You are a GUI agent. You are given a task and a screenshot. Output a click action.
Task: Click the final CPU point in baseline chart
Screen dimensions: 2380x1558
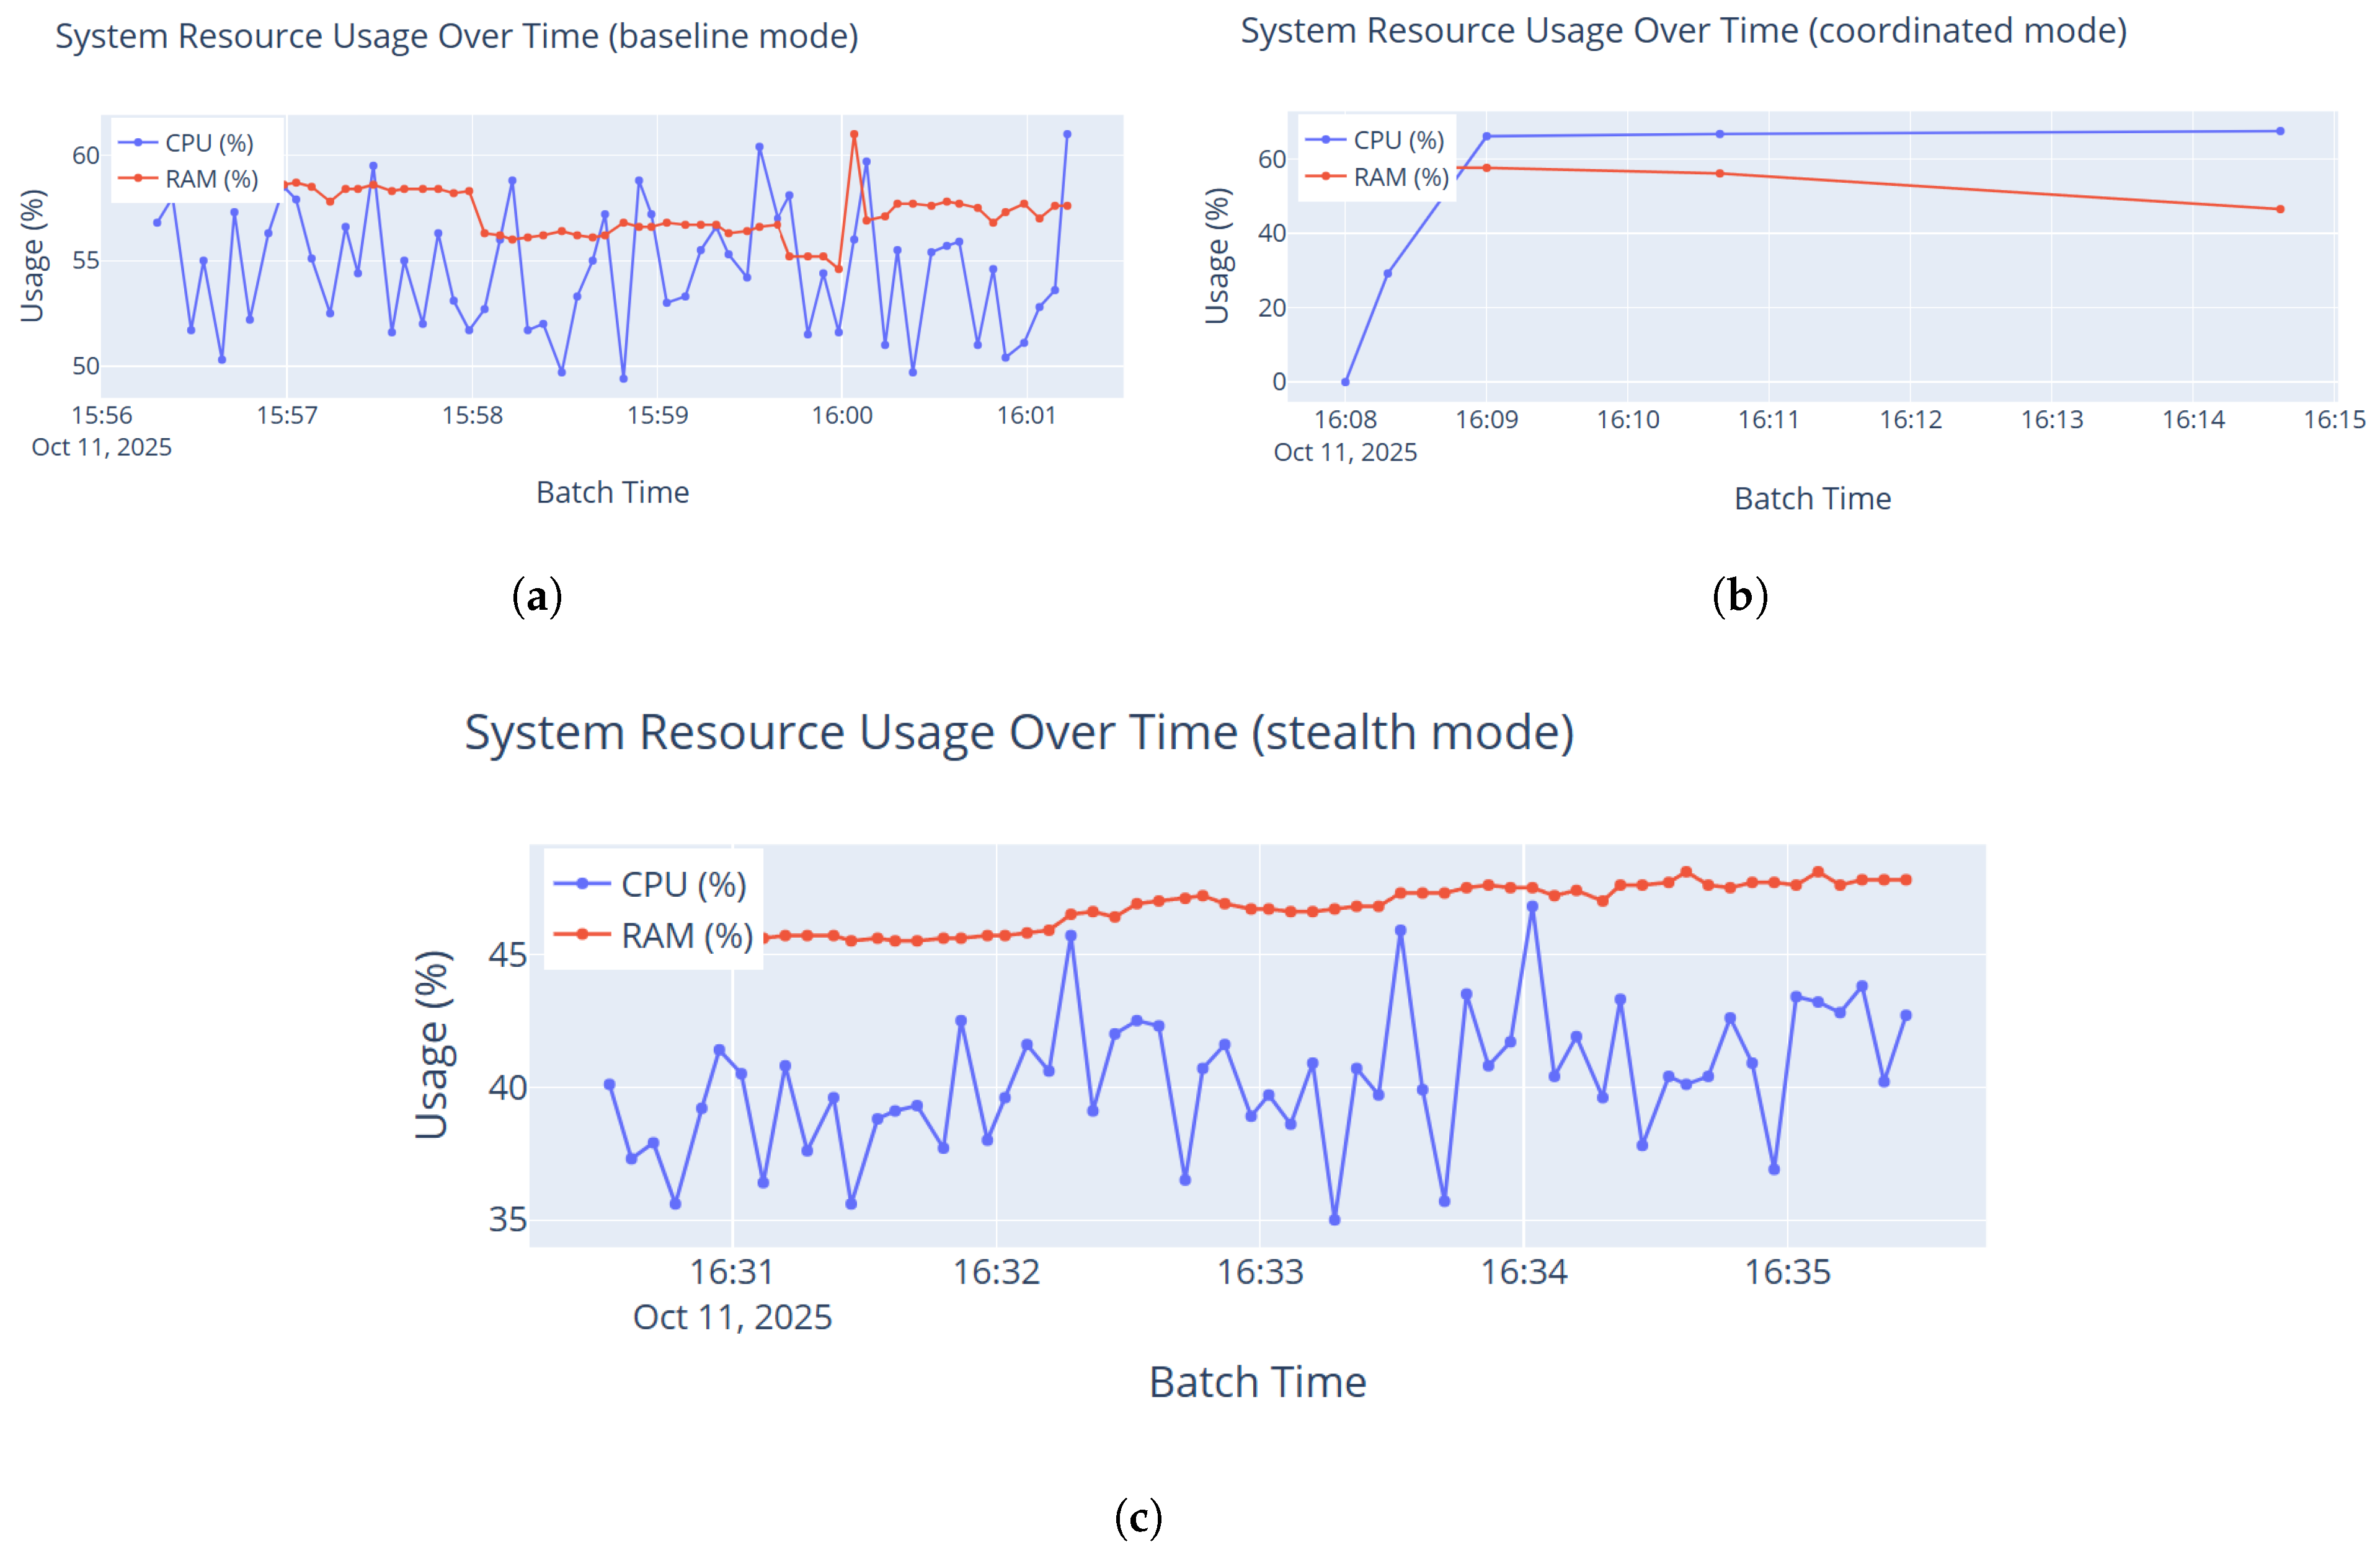[1067, 134]
